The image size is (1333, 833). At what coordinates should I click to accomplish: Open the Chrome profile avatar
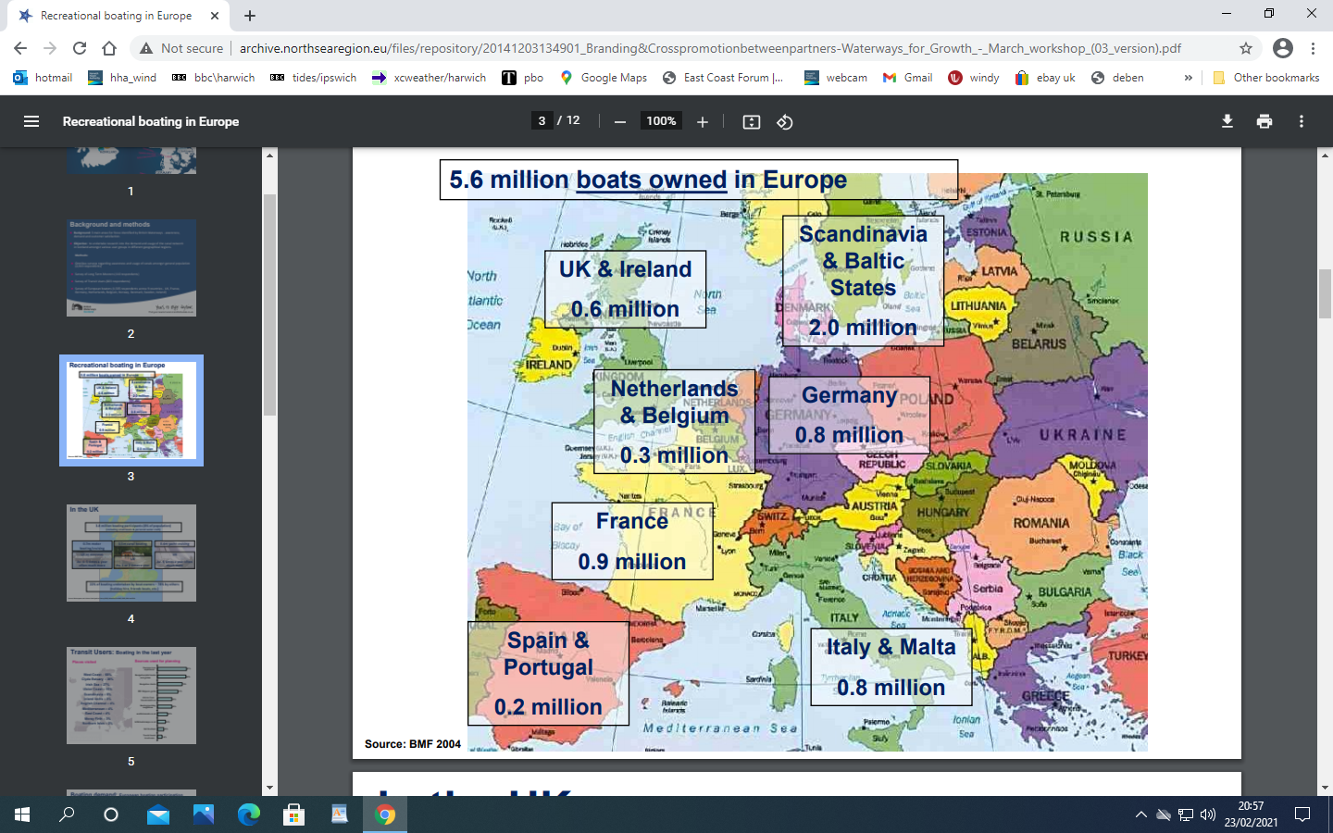pyautogui.click(x=1283, y=48)
